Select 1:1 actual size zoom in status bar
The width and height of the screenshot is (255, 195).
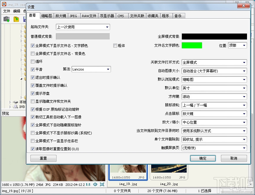[x=88, y=184]
